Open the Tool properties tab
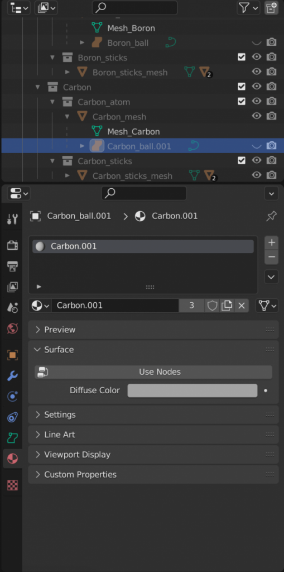Image resolution: width=284 pixels, height=572 pixels. (12, 219)
